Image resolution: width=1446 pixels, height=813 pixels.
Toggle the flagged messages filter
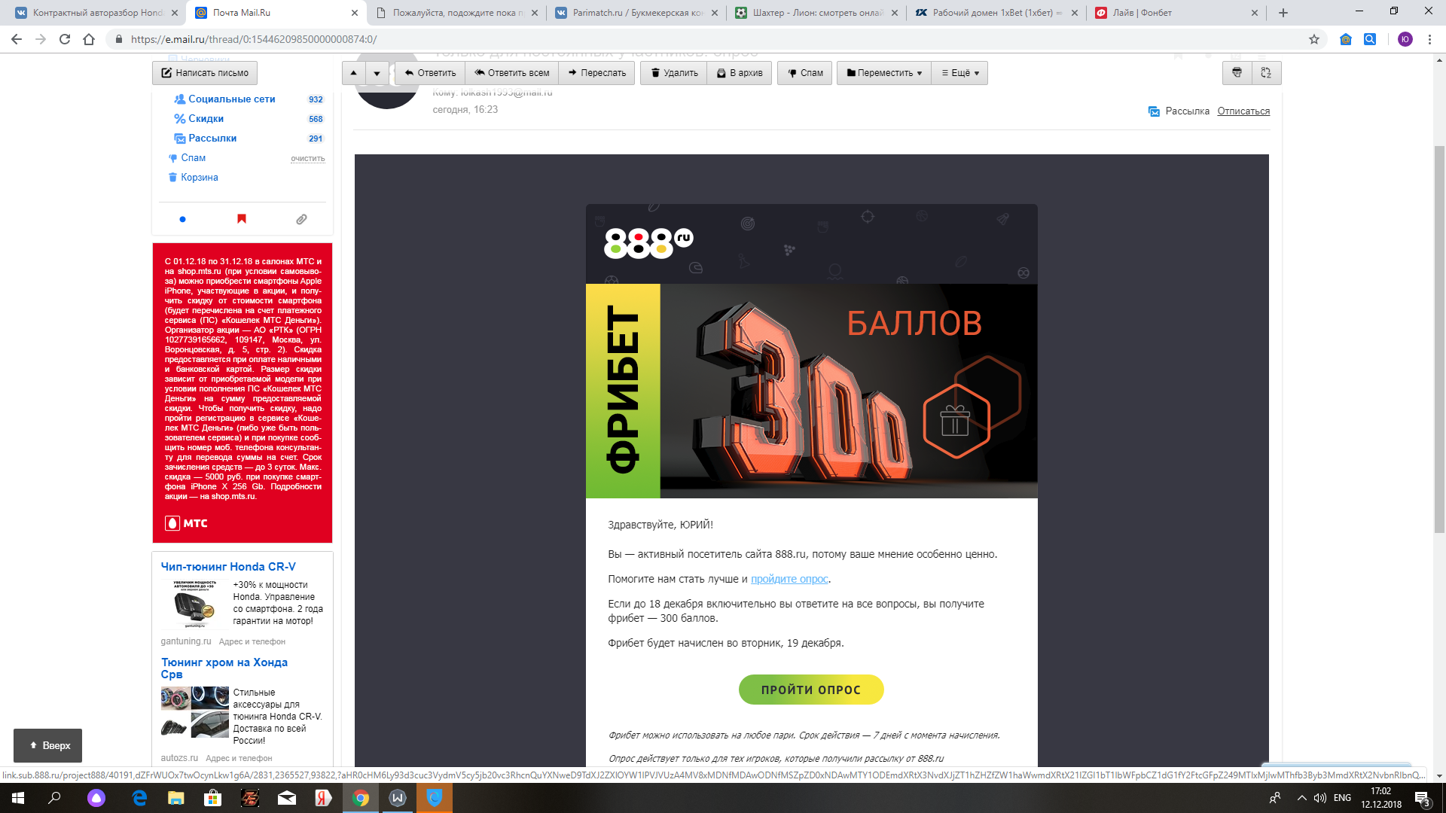tap(241, 219)
